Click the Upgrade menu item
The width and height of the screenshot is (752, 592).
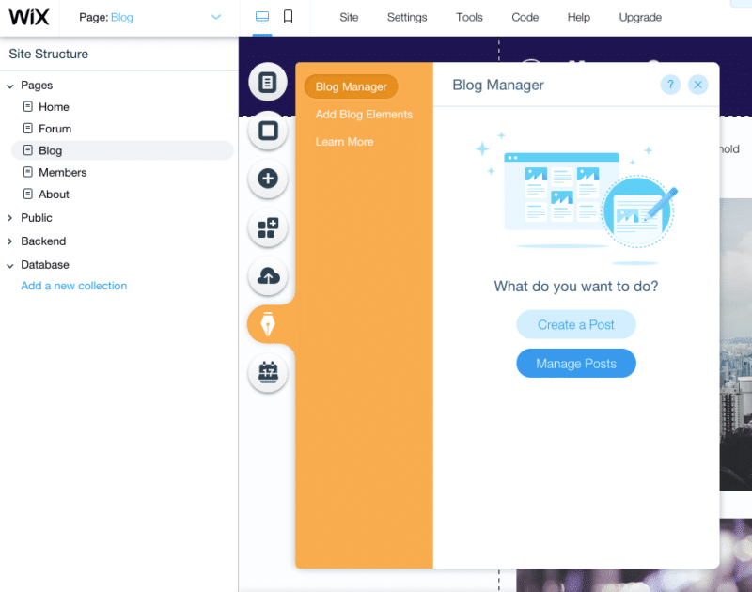tap(640, 17)
